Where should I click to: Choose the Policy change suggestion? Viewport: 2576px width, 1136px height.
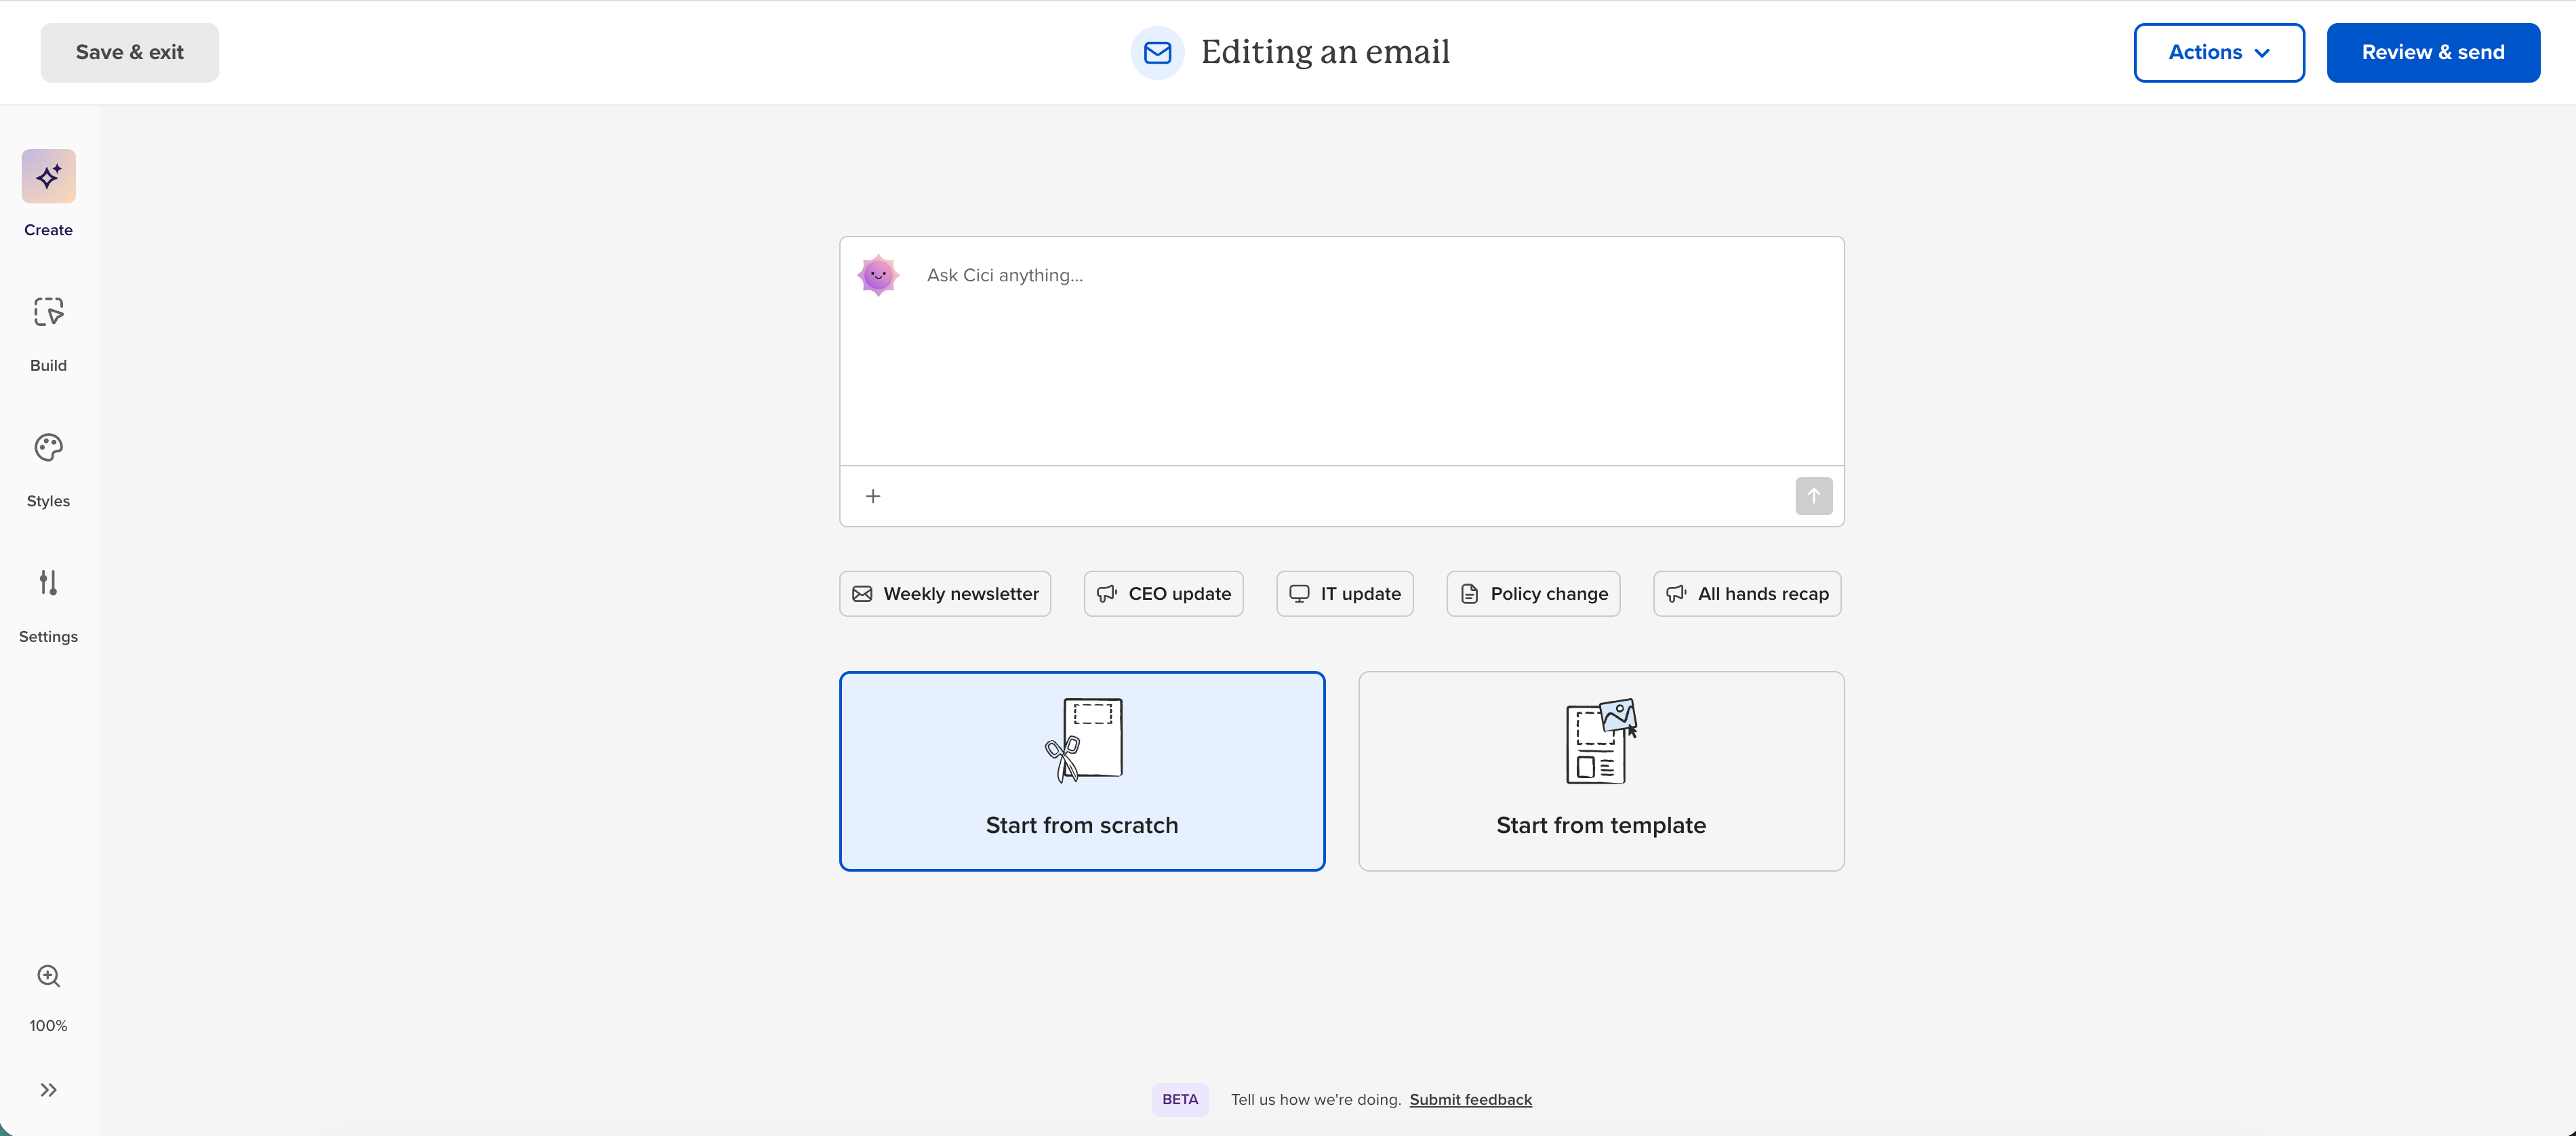click(x=1533, y=594)
